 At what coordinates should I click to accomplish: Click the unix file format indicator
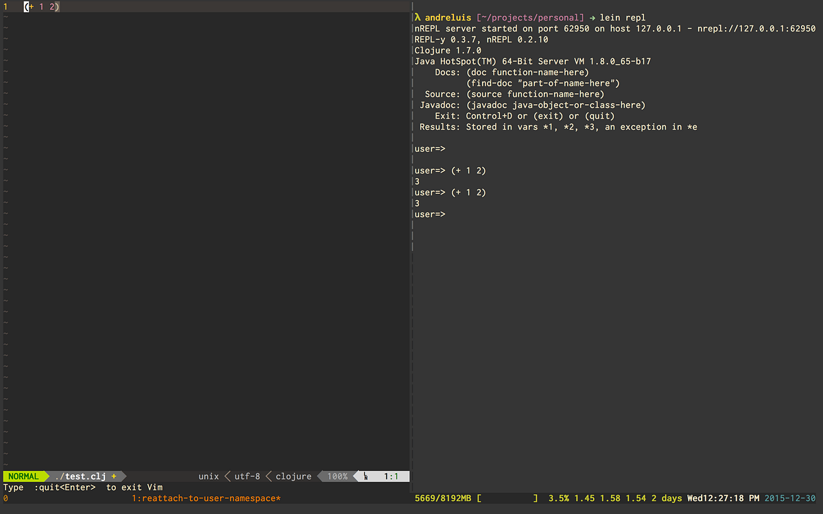click(208, 476)
